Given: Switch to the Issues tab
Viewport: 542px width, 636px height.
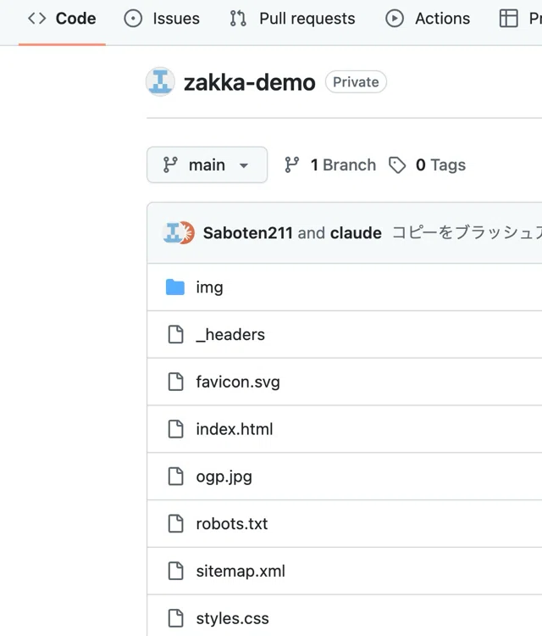Looking at the screenshot, I should 162,19.
